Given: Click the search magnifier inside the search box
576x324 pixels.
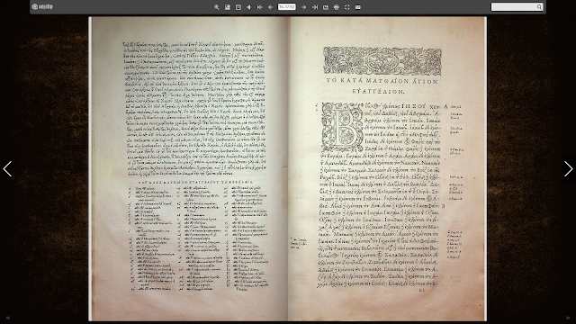Looking at the screenshot, I should 539,6.
